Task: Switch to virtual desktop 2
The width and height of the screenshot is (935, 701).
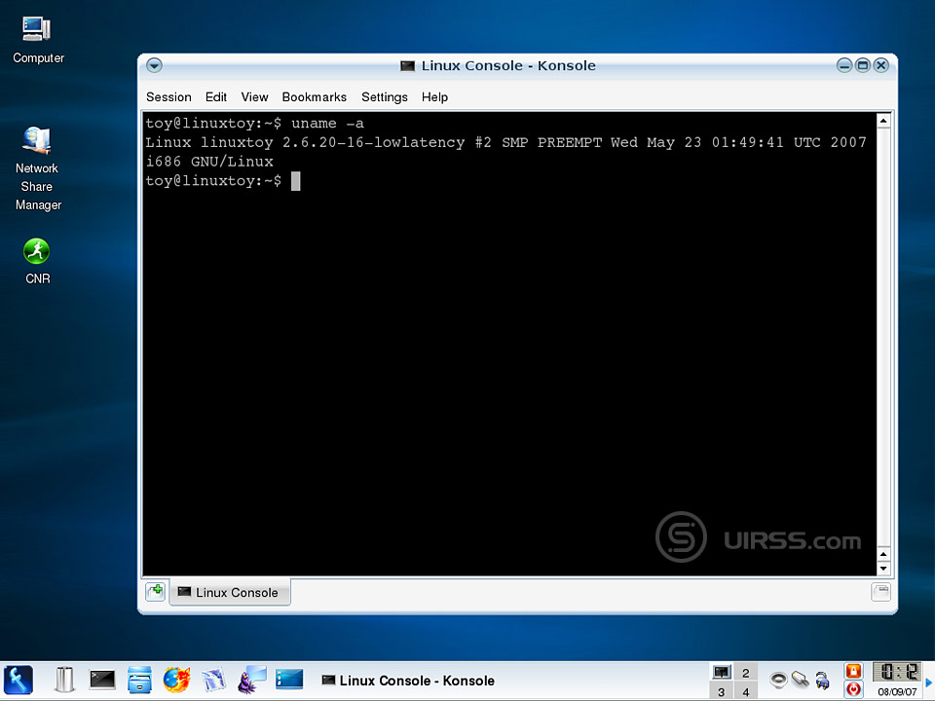Action: [746, 673]
